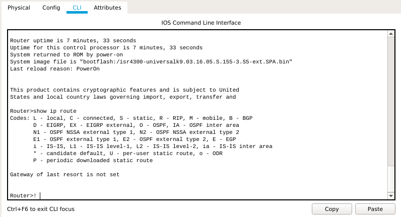Click the scrollbar up arrow in the terminal

click(x=391, y=34)
